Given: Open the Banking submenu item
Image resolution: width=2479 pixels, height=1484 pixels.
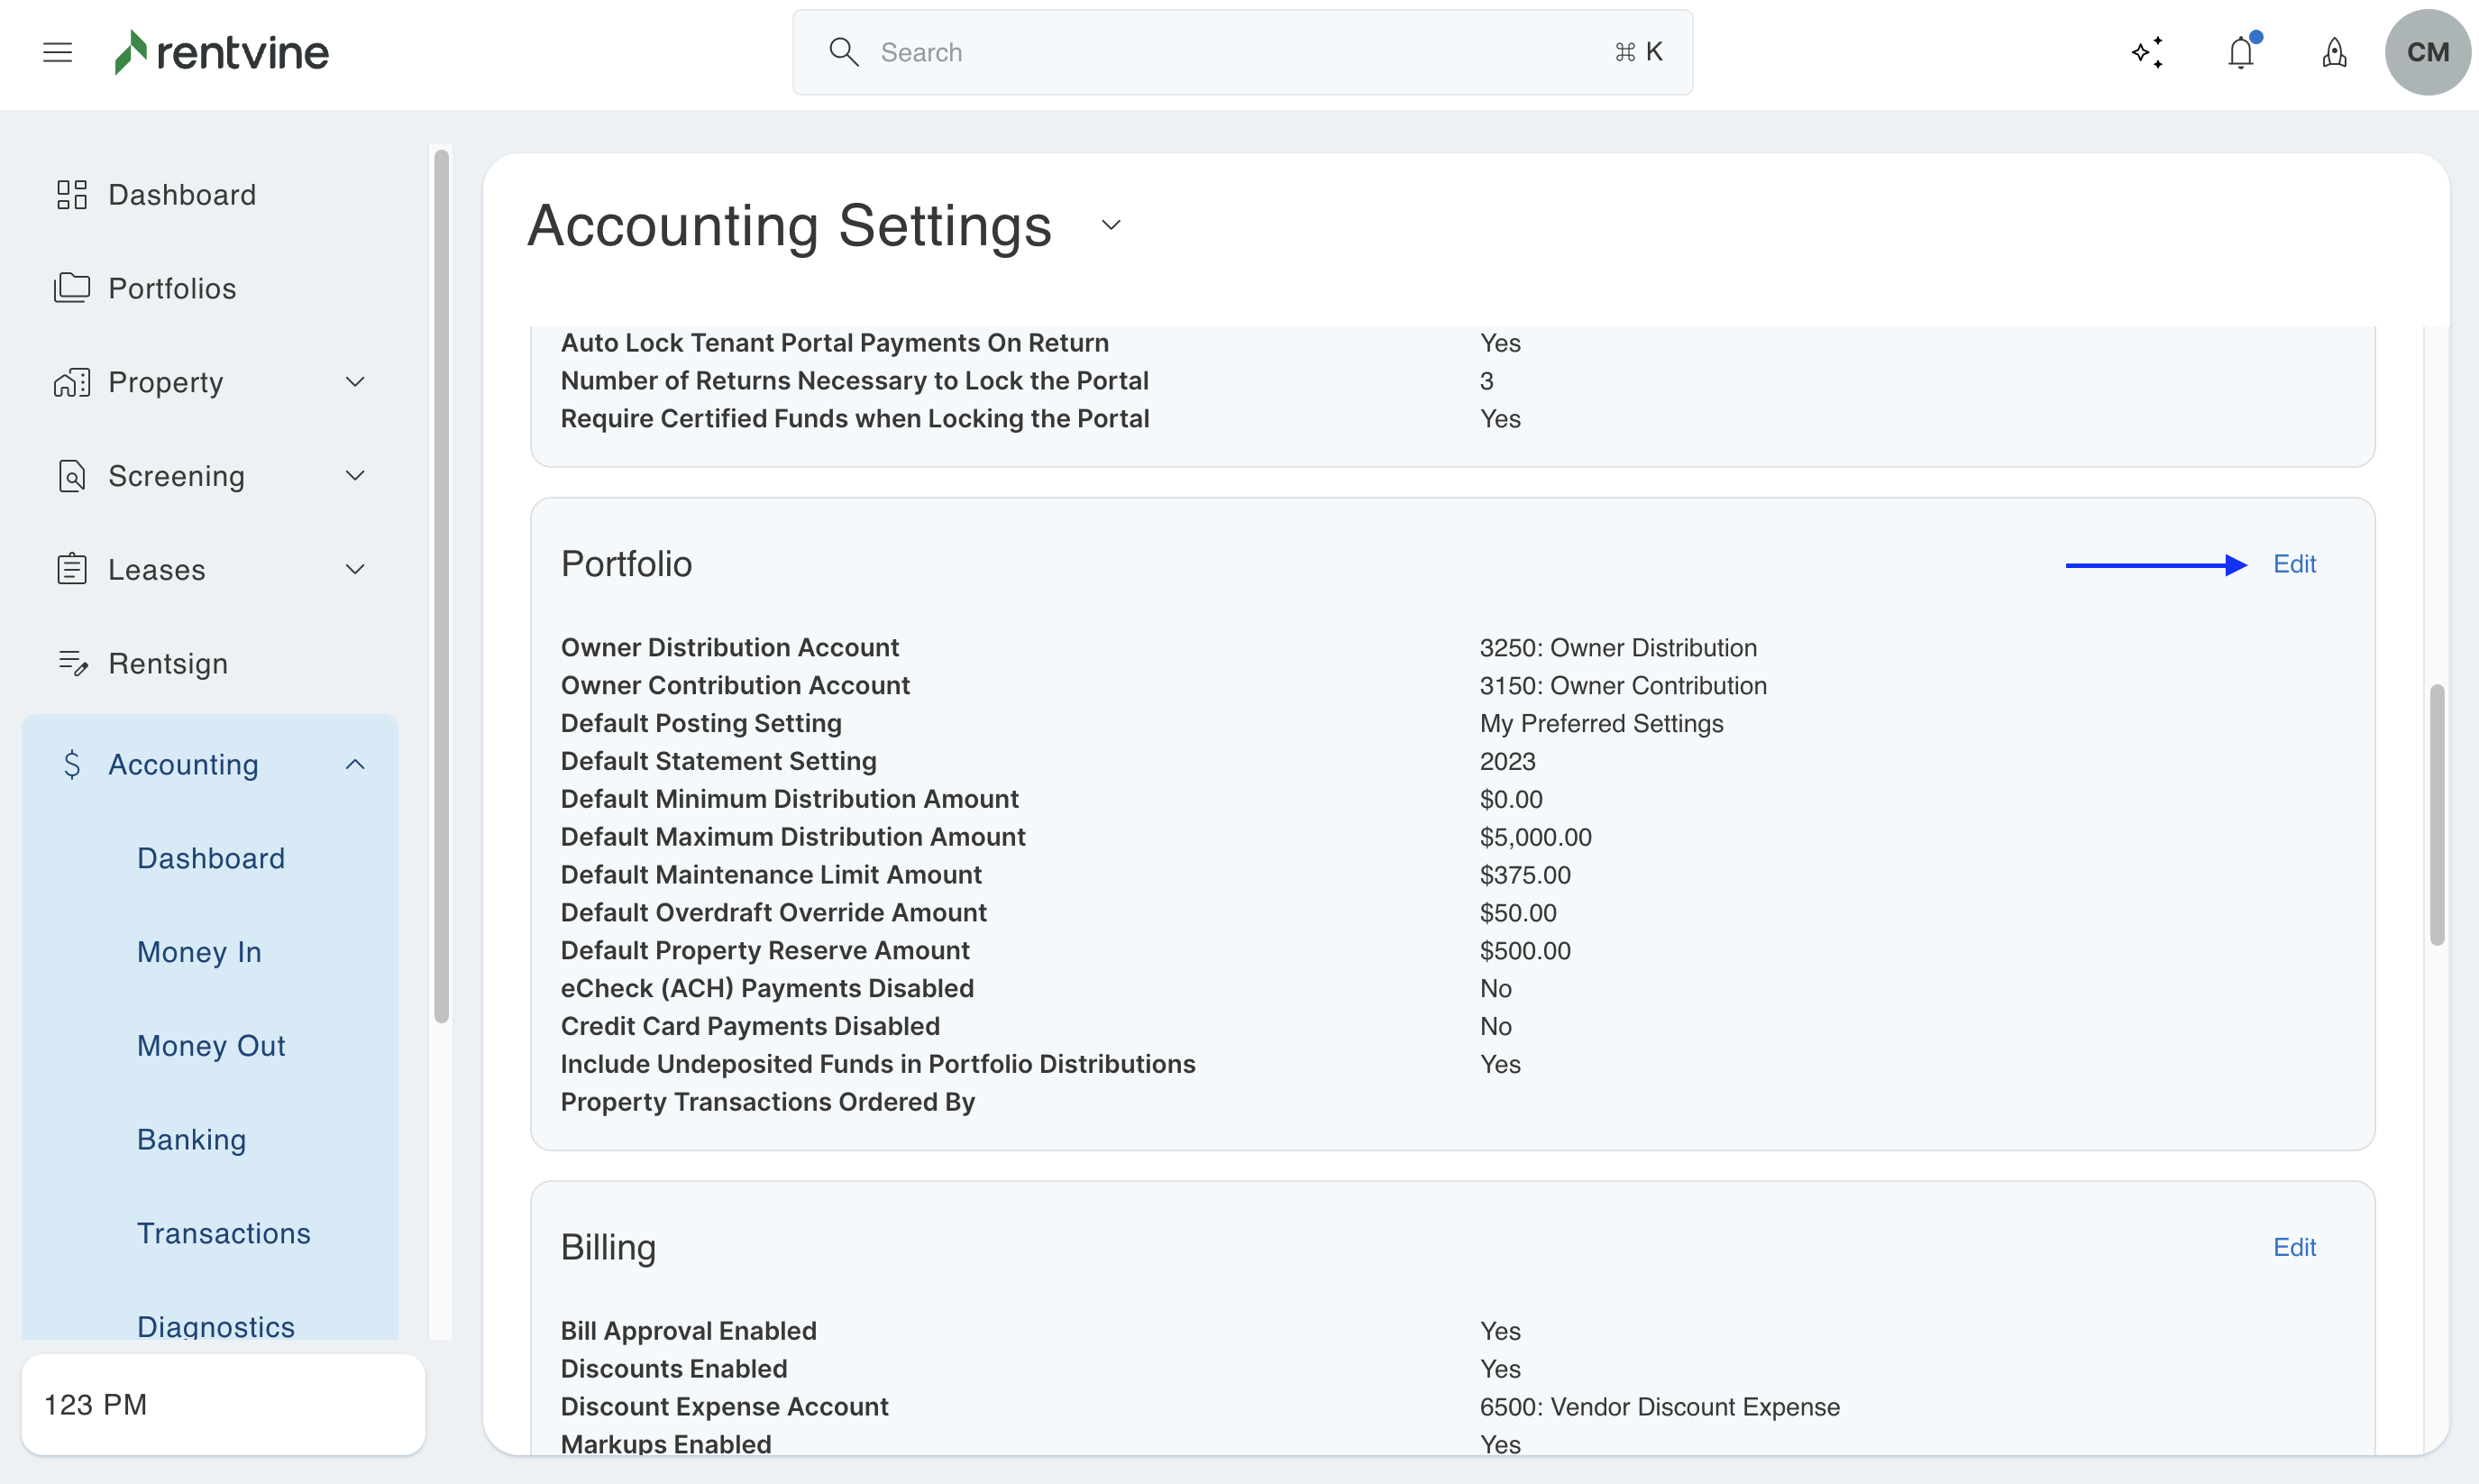Looking at the screenshot, I should (191, 1139).
